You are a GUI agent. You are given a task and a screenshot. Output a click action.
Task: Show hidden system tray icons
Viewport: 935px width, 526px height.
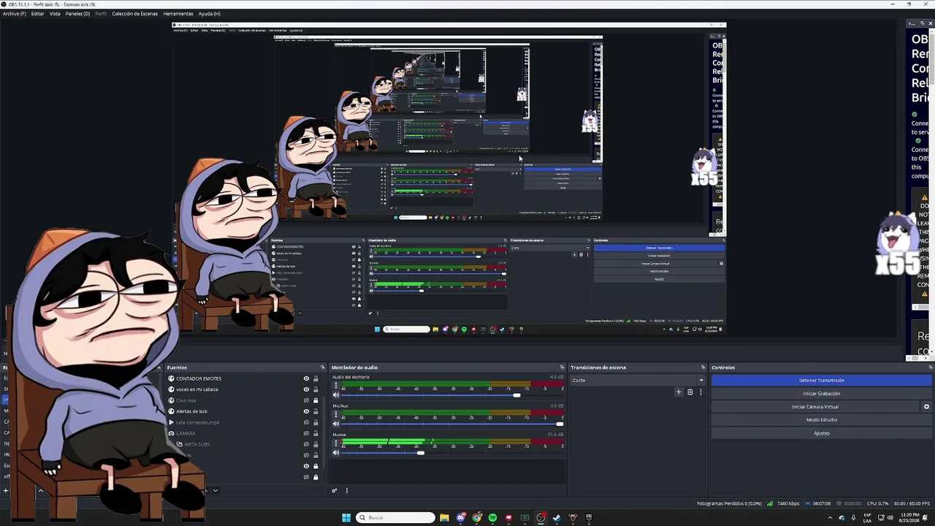pyautogui.click(x=830, y=518)
